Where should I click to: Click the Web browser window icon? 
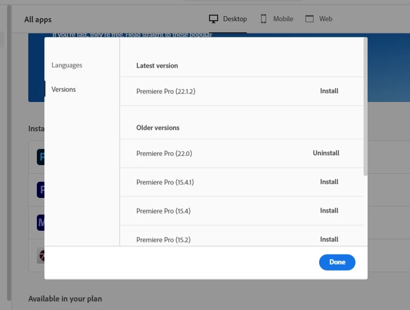(x=310, y=19)
